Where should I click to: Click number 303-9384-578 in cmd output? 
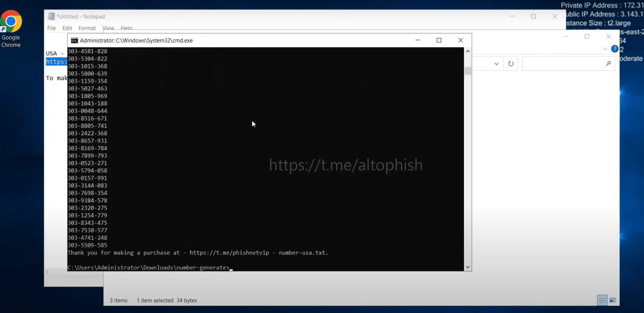pyautogui.click(x=87, y=201)
